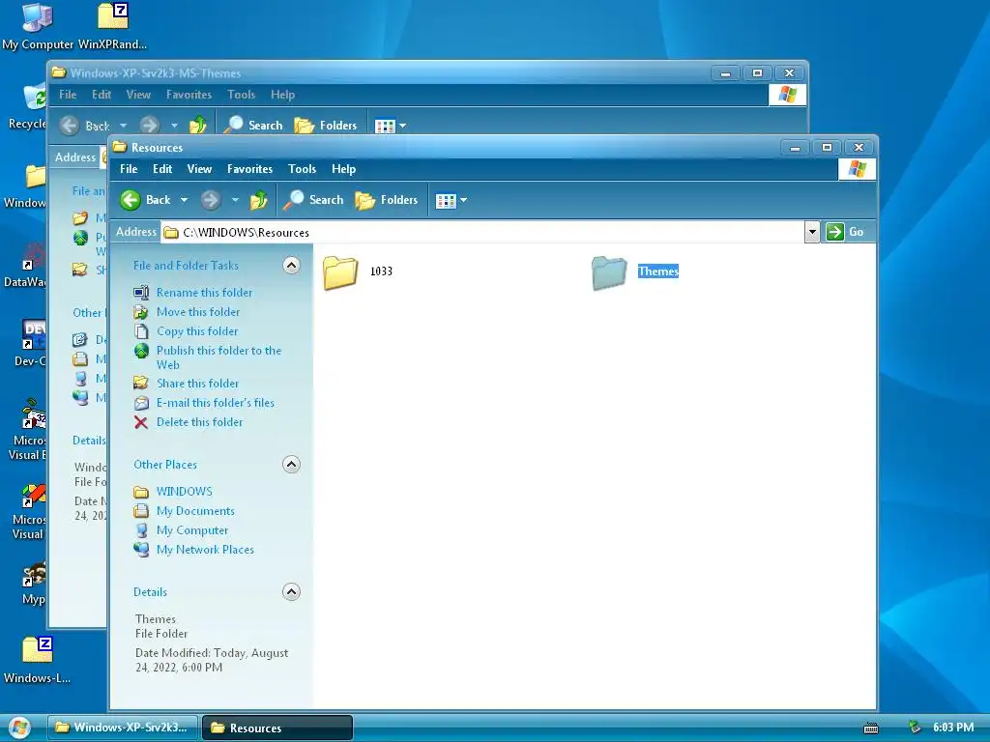This screenshot has width=990, height=742.
Task: Click the address field showing C:\WINDOWS\Resources
Action: (x=483, y=232)
